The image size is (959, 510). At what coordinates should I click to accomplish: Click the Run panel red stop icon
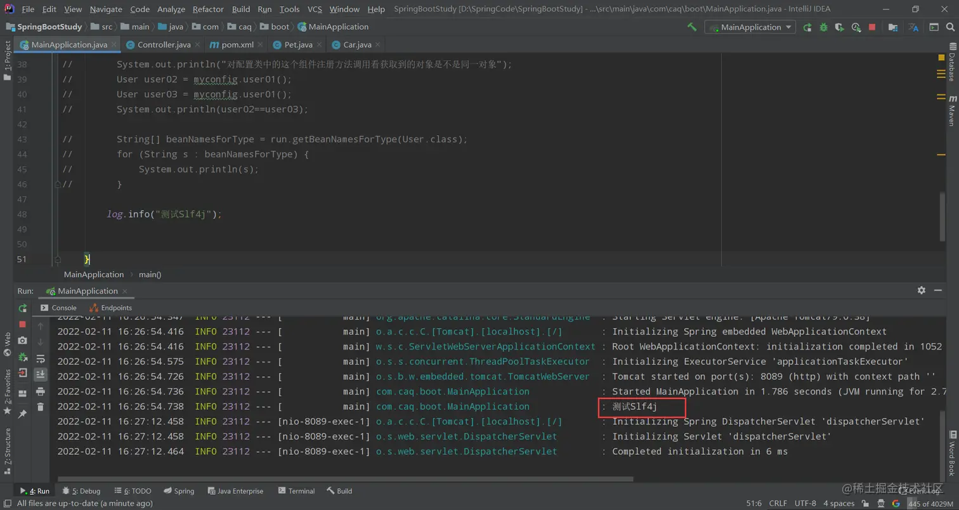point(23,324)
